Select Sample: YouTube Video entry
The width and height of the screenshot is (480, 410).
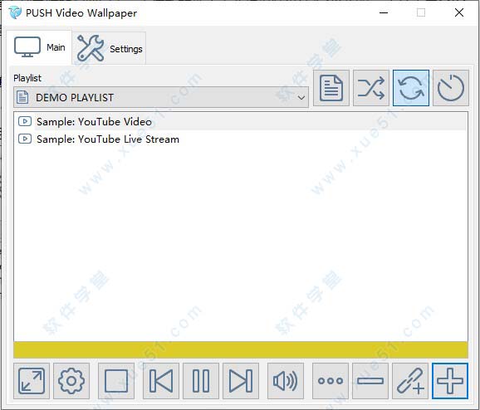241,122
